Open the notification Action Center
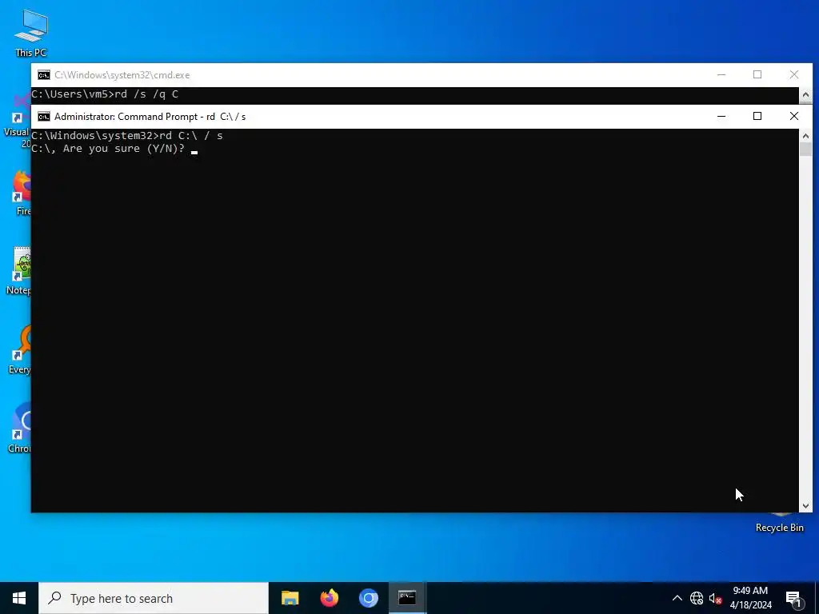This screenshot has height=614, width=819. 793,598
